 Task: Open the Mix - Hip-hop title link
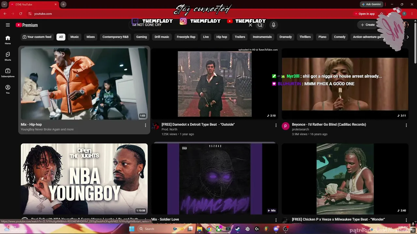pos(31,124)
